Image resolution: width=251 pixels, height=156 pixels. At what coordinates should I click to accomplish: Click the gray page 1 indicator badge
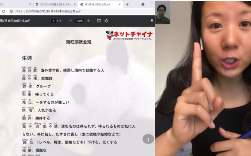click(148, 139)
